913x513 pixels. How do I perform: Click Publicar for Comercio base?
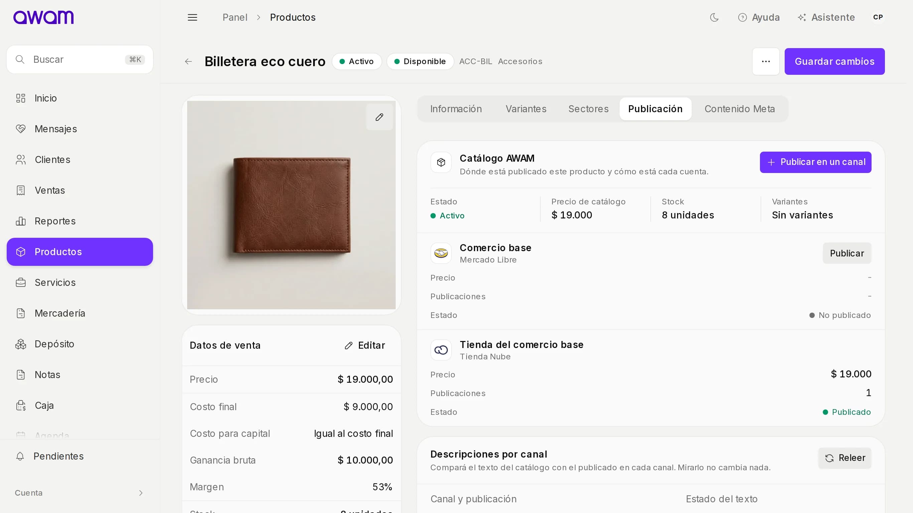[846, 253]
